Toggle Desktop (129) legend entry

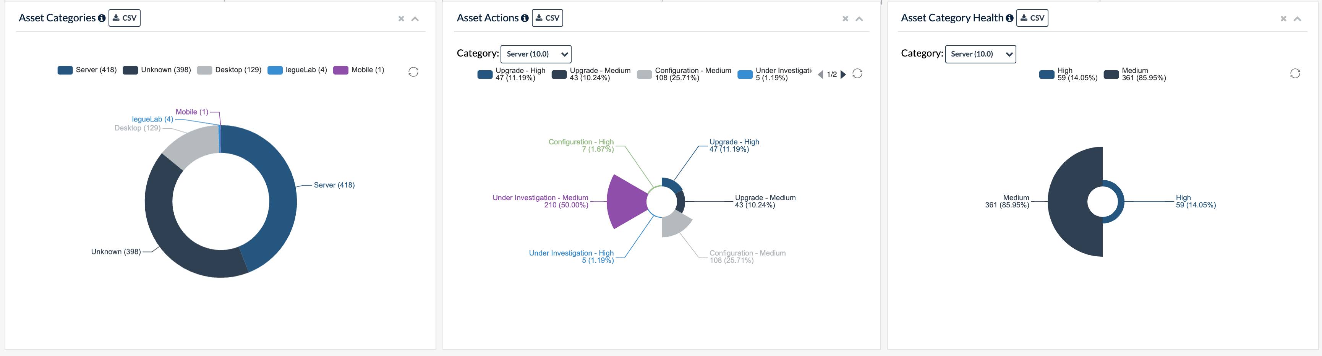click(229, 70)
